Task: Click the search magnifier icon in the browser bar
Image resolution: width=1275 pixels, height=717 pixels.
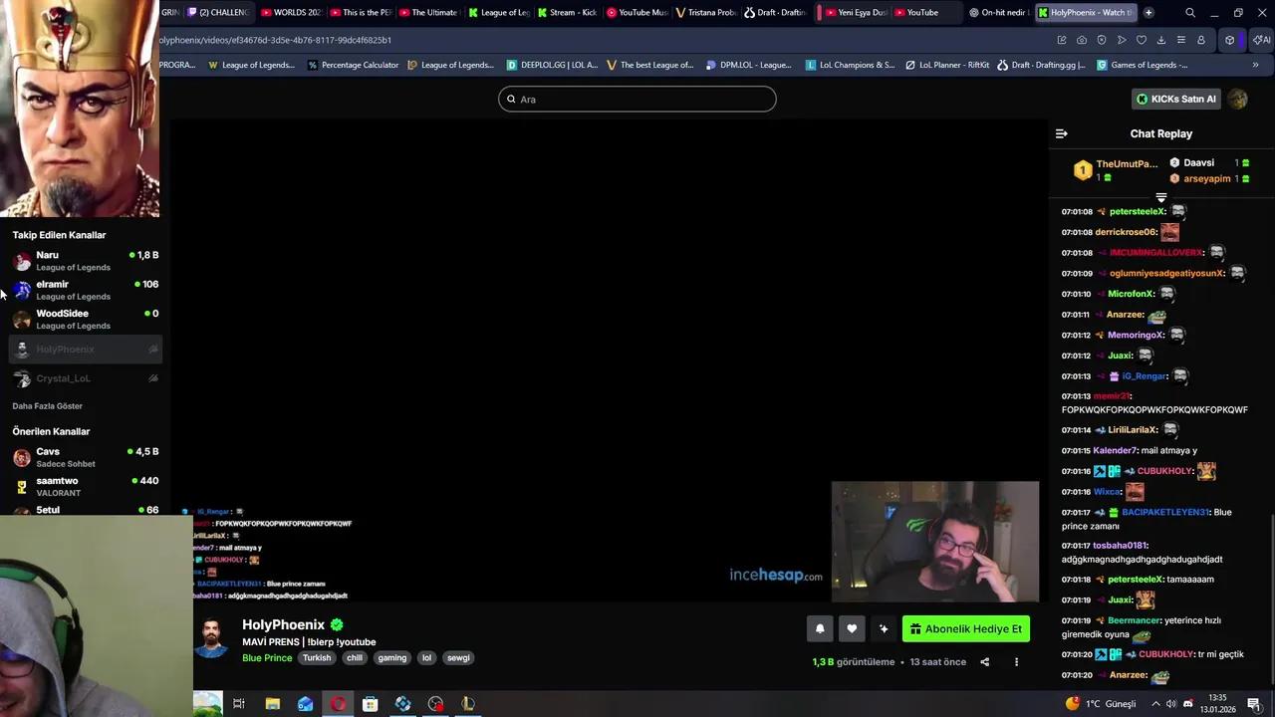Action: [1189, 12]
